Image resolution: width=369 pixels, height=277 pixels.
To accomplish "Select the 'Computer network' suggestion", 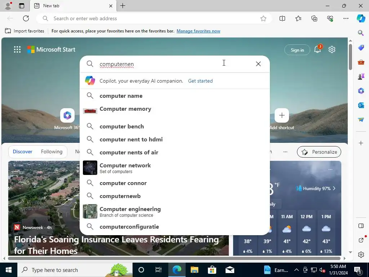I will tap(175, 168).
